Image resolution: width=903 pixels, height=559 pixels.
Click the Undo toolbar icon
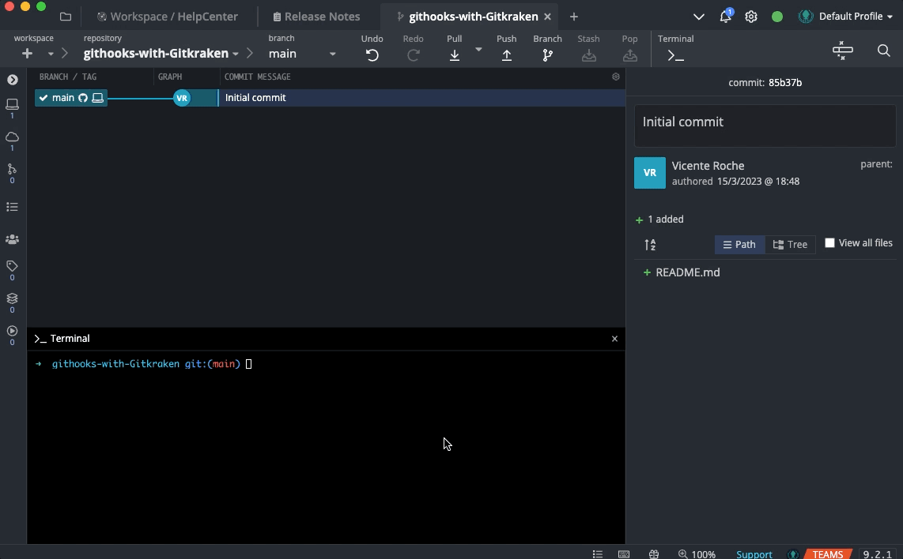point(372,54)
